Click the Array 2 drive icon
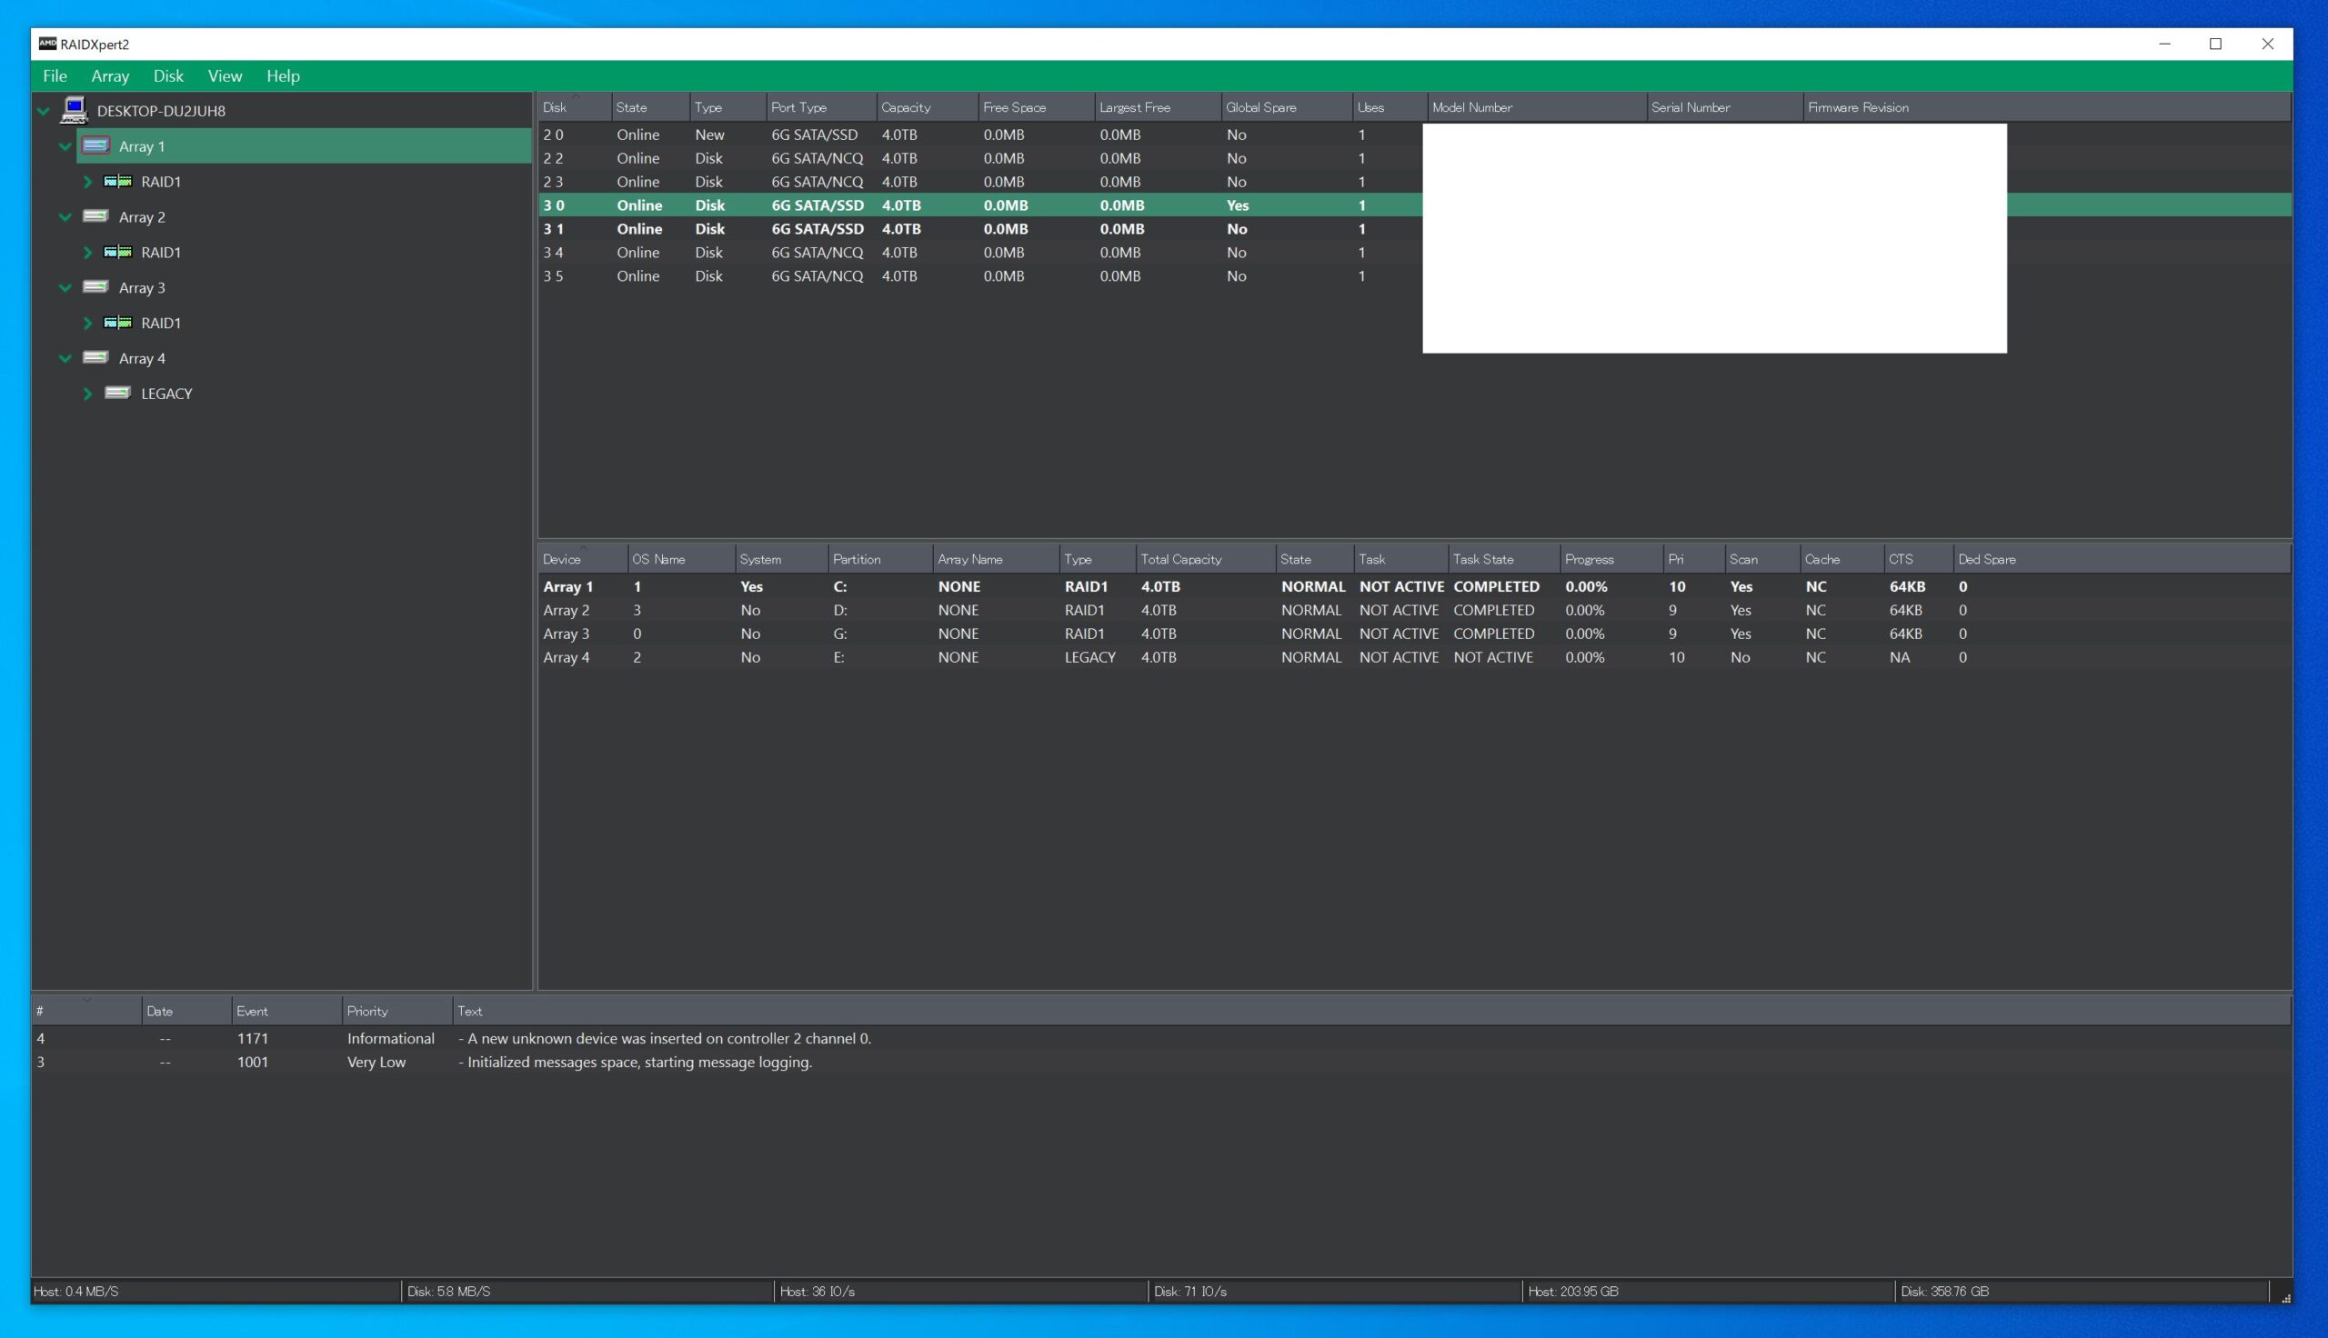 click(x=95, y=217)
